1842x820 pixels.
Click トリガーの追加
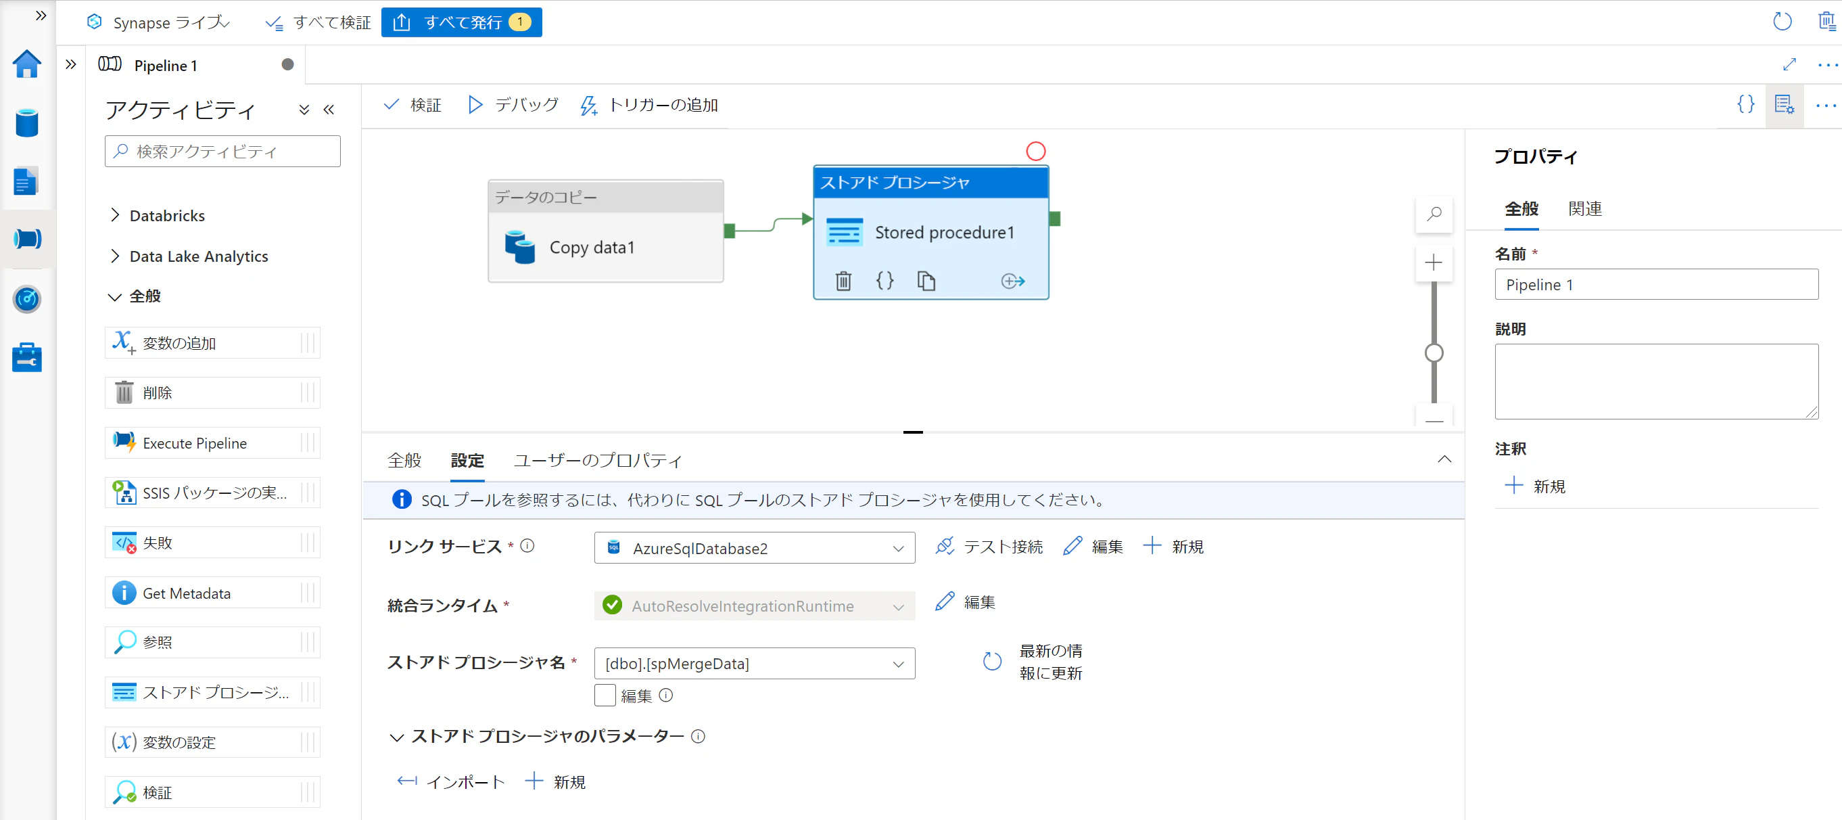coord(648,105)
